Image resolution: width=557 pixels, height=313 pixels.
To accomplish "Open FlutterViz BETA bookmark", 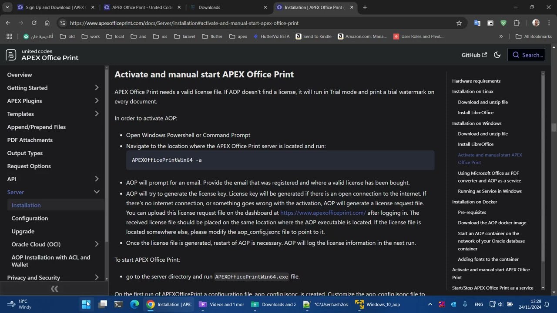I will tap(271, 37).
